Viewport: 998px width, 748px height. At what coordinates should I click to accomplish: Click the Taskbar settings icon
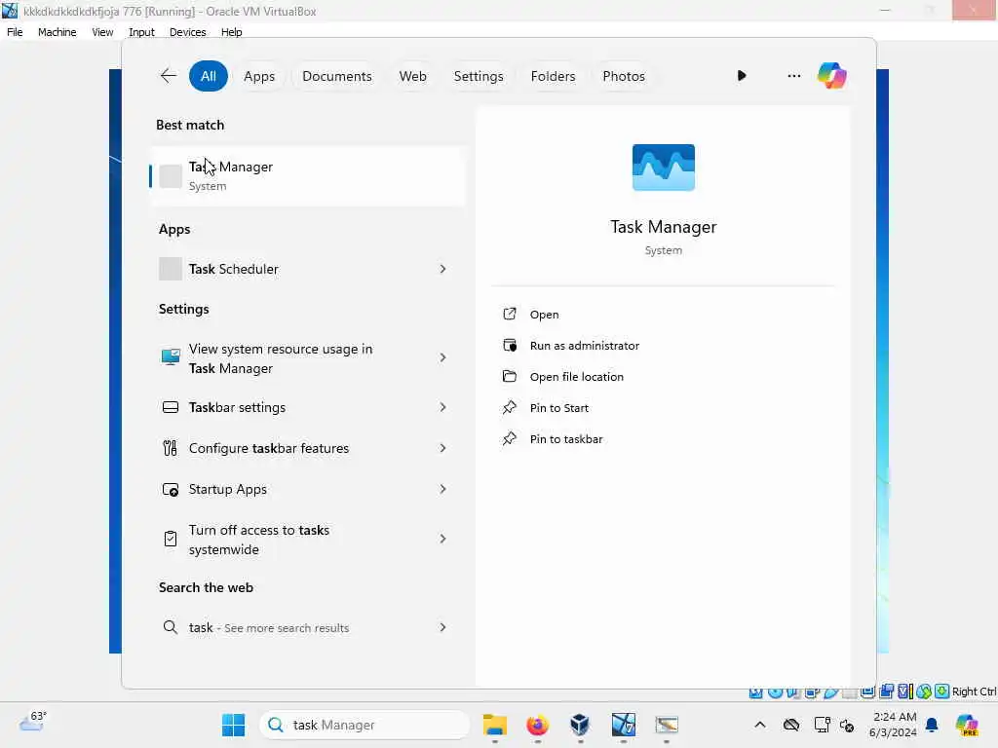[x=171, y=407]
